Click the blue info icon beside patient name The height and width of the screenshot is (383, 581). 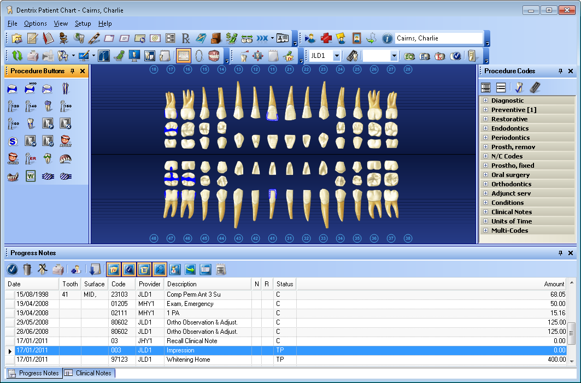(x=387, y=38)
